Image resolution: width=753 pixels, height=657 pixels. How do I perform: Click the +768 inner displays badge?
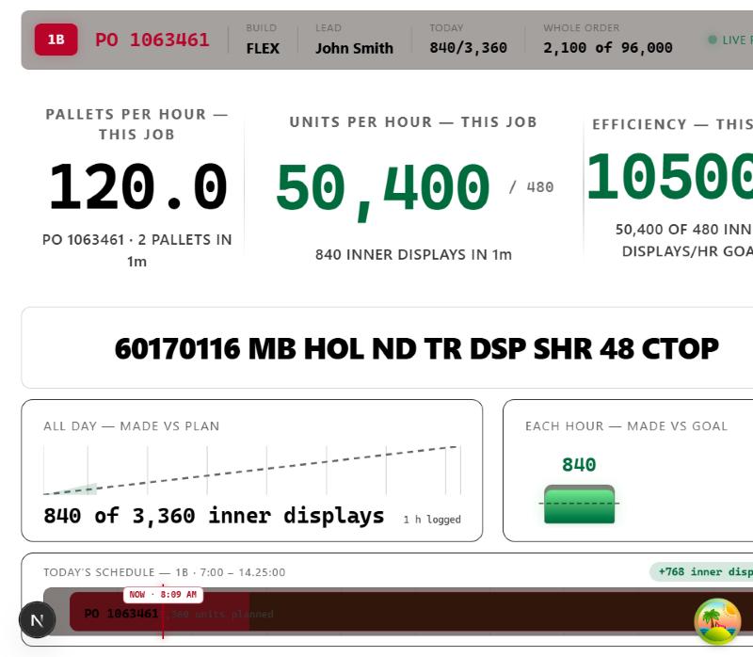point(701,571)
